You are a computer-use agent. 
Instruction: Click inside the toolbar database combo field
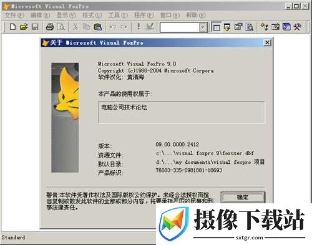[180, 27]
